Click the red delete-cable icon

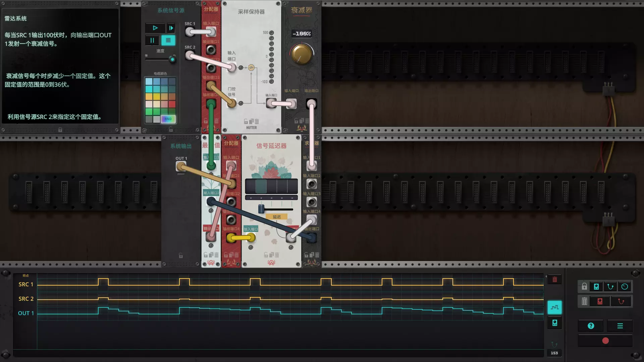pos(621,301)
